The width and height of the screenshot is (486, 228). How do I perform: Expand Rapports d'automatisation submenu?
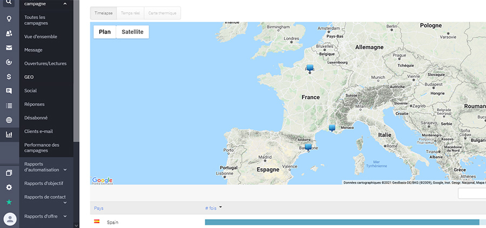(65, 170)
